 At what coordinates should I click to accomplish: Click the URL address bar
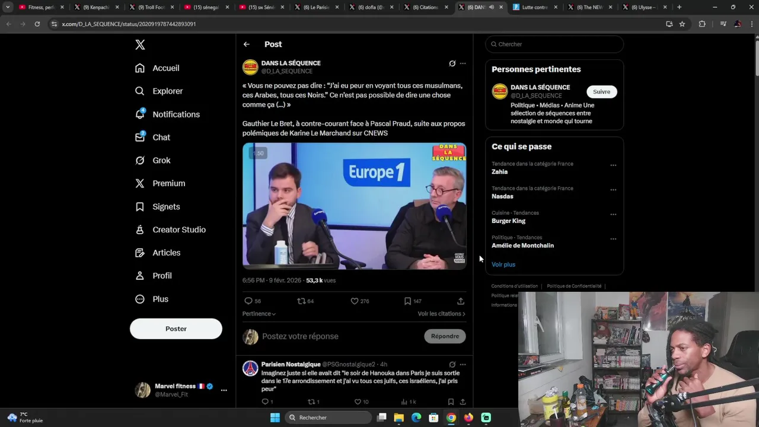(356, 24)
